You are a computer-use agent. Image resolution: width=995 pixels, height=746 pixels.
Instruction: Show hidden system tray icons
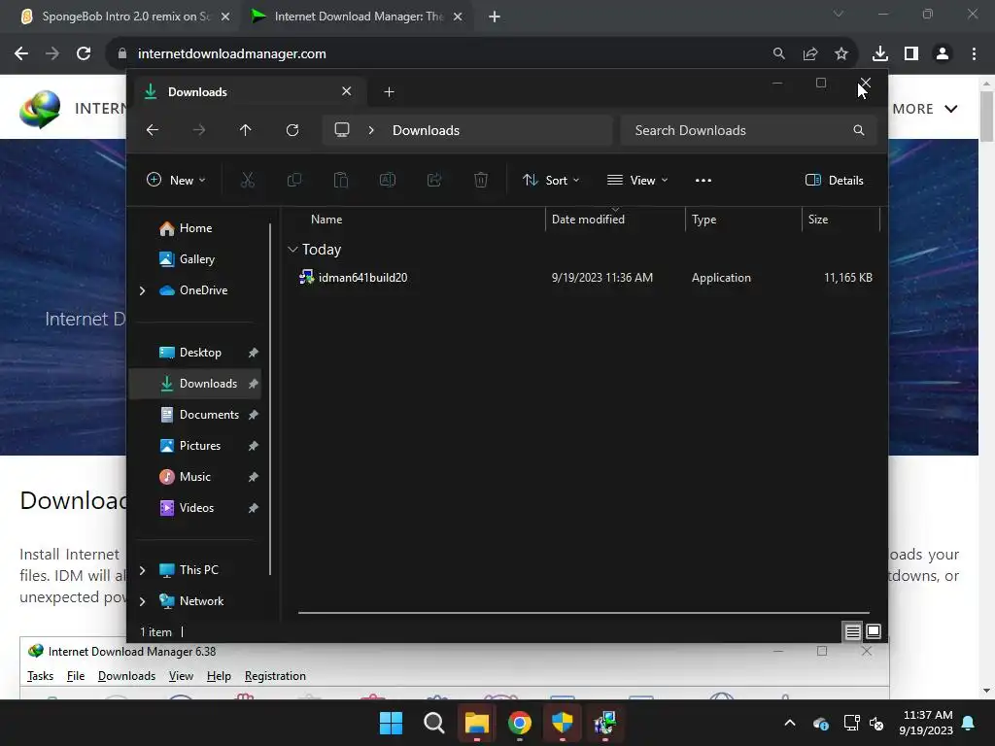coord(790,723)
